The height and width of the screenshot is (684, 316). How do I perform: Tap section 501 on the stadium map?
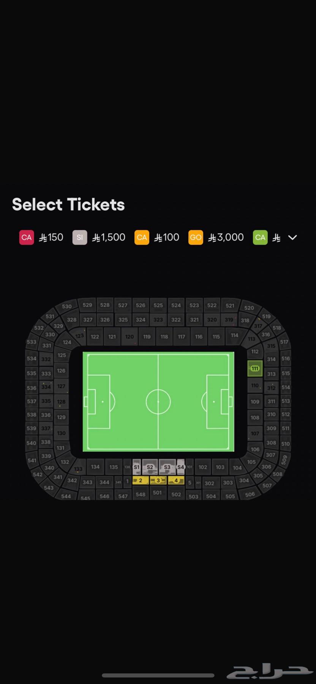[x=157, y=492]
